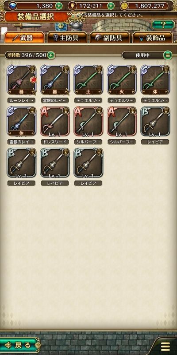The image size is (177, 355).
Task: Expand inventory capacity plus beside 396/500
Action: (51, 55)
